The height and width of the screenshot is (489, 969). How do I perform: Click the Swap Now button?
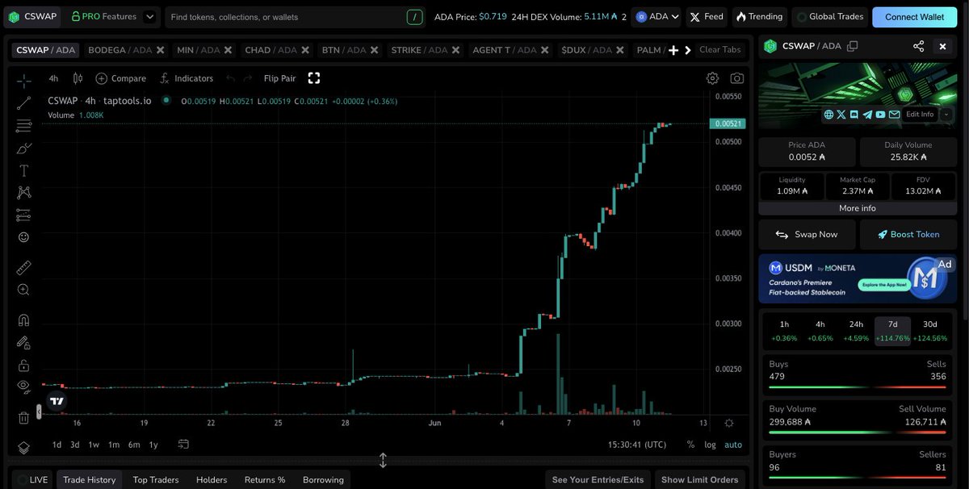click(807, 234)
